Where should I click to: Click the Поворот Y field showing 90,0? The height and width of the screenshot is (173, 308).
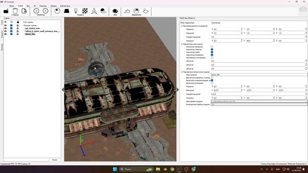(x=259, y=40)
